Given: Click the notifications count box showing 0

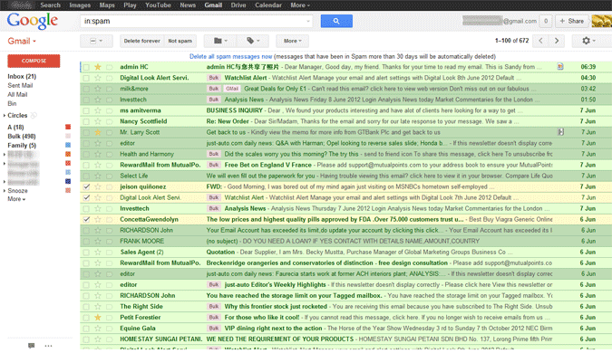Looking at the screenshot, I should click(546, 21).
